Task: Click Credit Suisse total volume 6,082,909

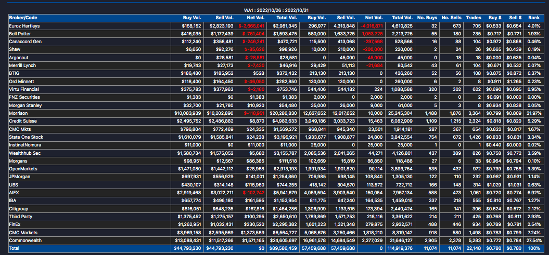Action: [401, 121]
